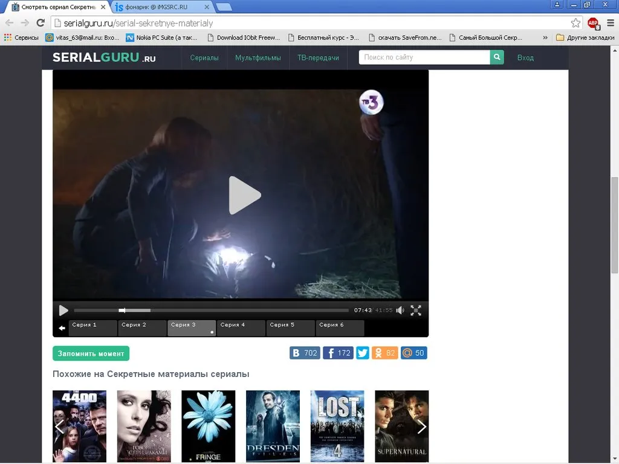Open the Fringe poster thumbnail
Screen dimensions: 619x464
click(x=209, y=426)
